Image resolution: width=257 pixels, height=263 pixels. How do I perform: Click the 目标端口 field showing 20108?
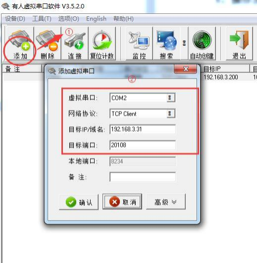pos(143,145)
